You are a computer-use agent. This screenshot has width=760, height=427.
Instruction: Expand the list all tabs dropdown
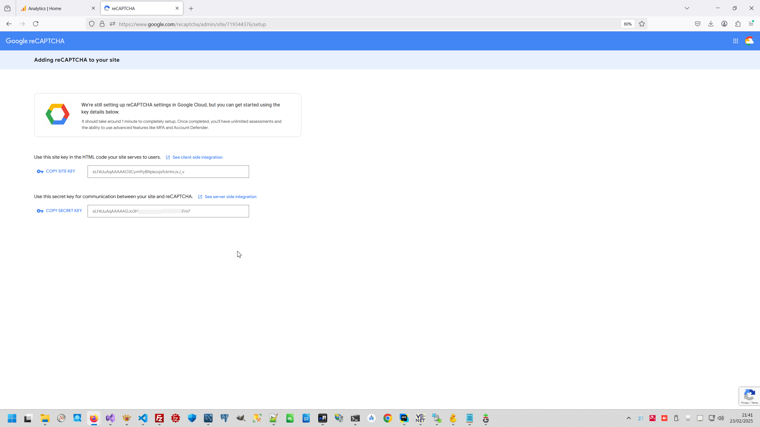(687, 8)
